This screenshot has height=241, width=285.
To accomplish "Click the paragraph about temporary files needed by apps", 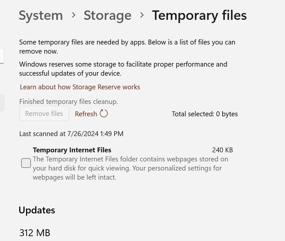I will coord(127,47).
